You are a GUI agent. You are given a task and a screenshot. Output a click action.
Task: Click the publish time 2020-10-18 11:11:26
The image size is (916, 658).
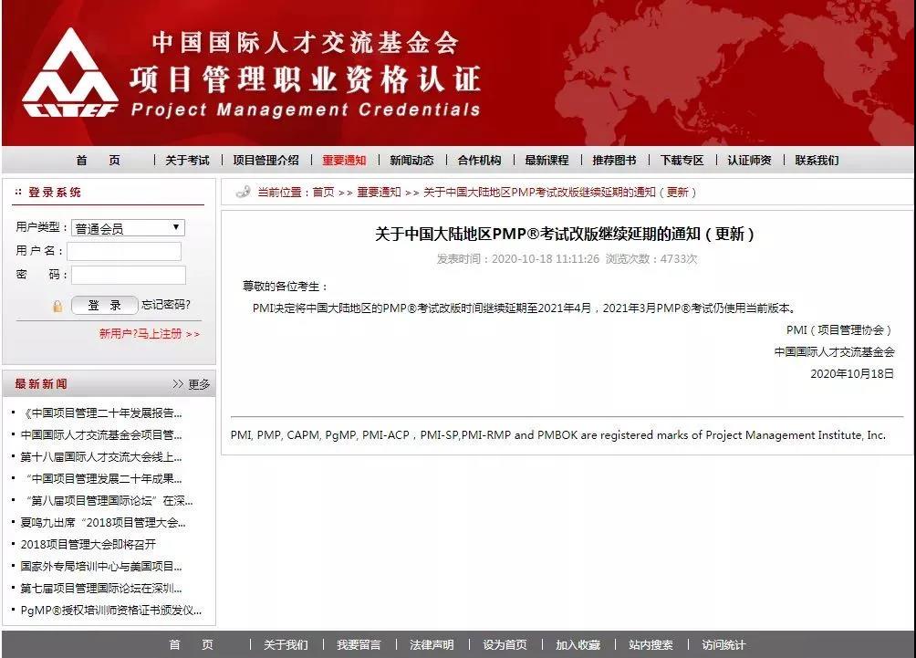point(545,259)
